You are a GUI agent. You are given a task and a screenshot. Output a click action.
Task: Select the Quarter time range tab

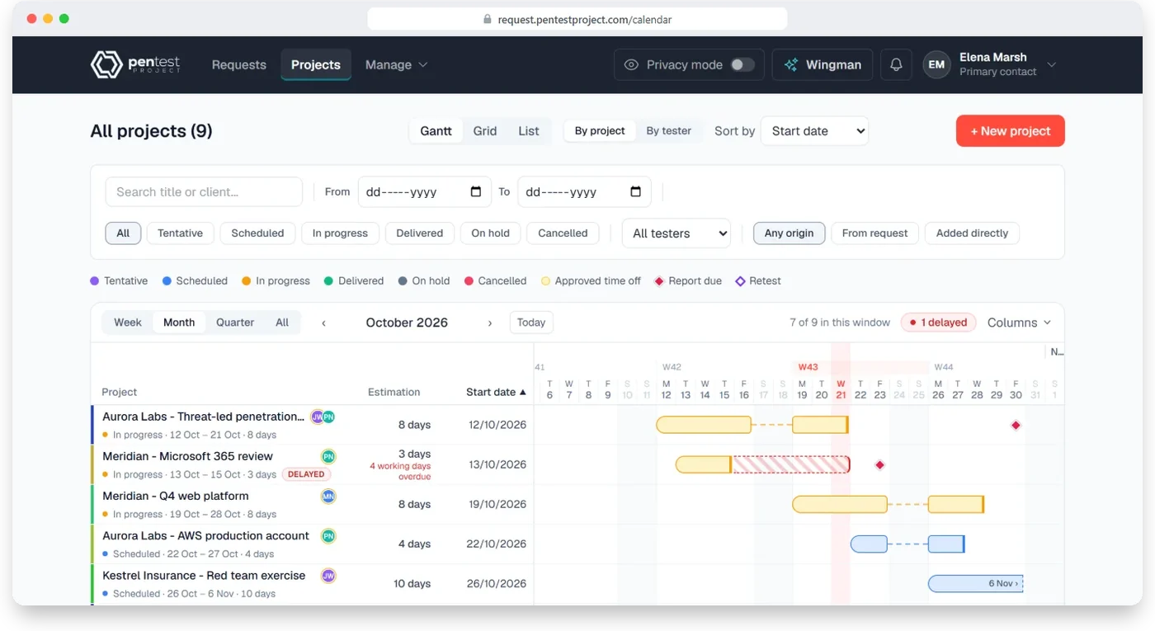[235, 323]
